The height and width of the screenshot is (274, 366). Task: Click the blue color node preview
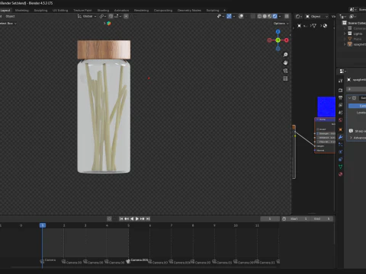326,107
